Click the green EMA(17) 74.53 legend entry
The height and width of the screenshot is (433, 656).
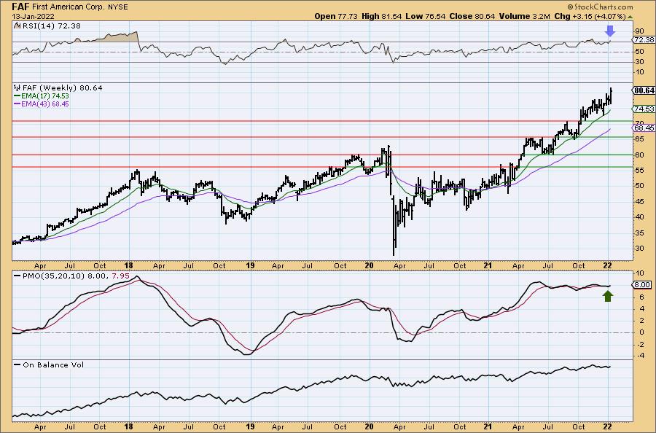(42, 96)
